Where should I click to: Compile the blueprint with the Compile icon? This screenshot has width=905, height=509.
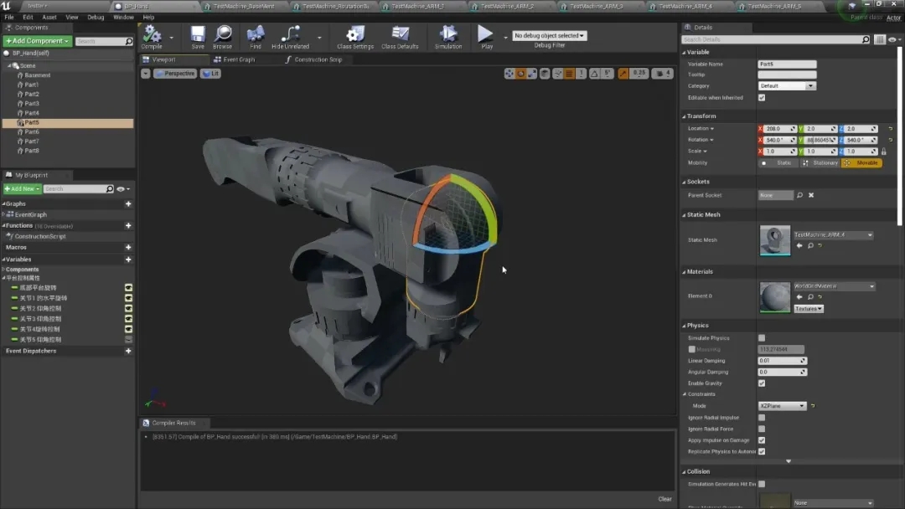pyautogui.click(x=151, y=34)
